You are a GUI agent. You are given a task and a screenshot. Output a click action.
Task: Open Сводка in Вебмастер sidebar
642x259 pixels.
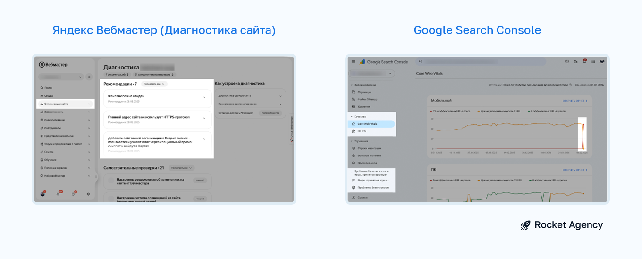point(47,95)
